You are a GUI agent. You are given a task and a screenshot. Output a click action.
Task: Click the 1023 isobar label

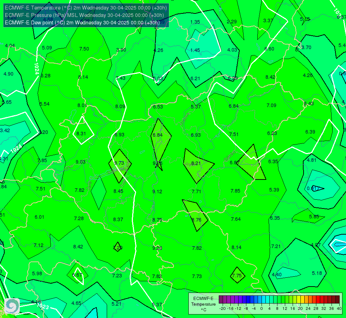[x=43, y=307]
